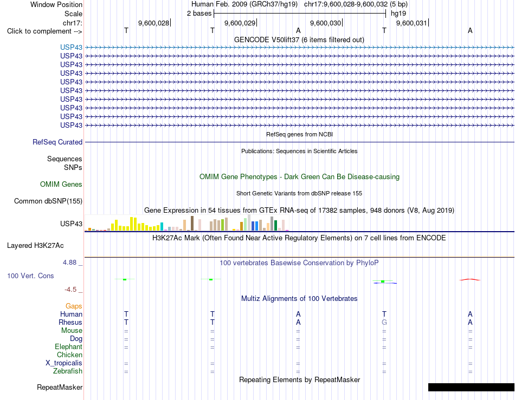Open the RefSeq Curated track label
Screen dimensions: 515x400
57,142
